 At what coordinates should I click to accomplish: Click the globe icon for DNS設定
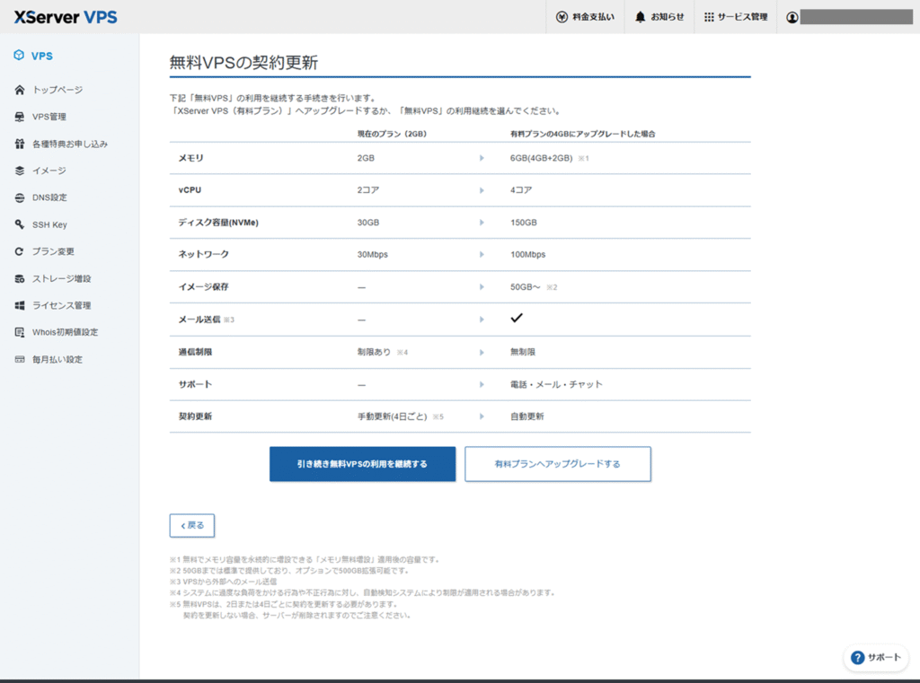point(20,197)
